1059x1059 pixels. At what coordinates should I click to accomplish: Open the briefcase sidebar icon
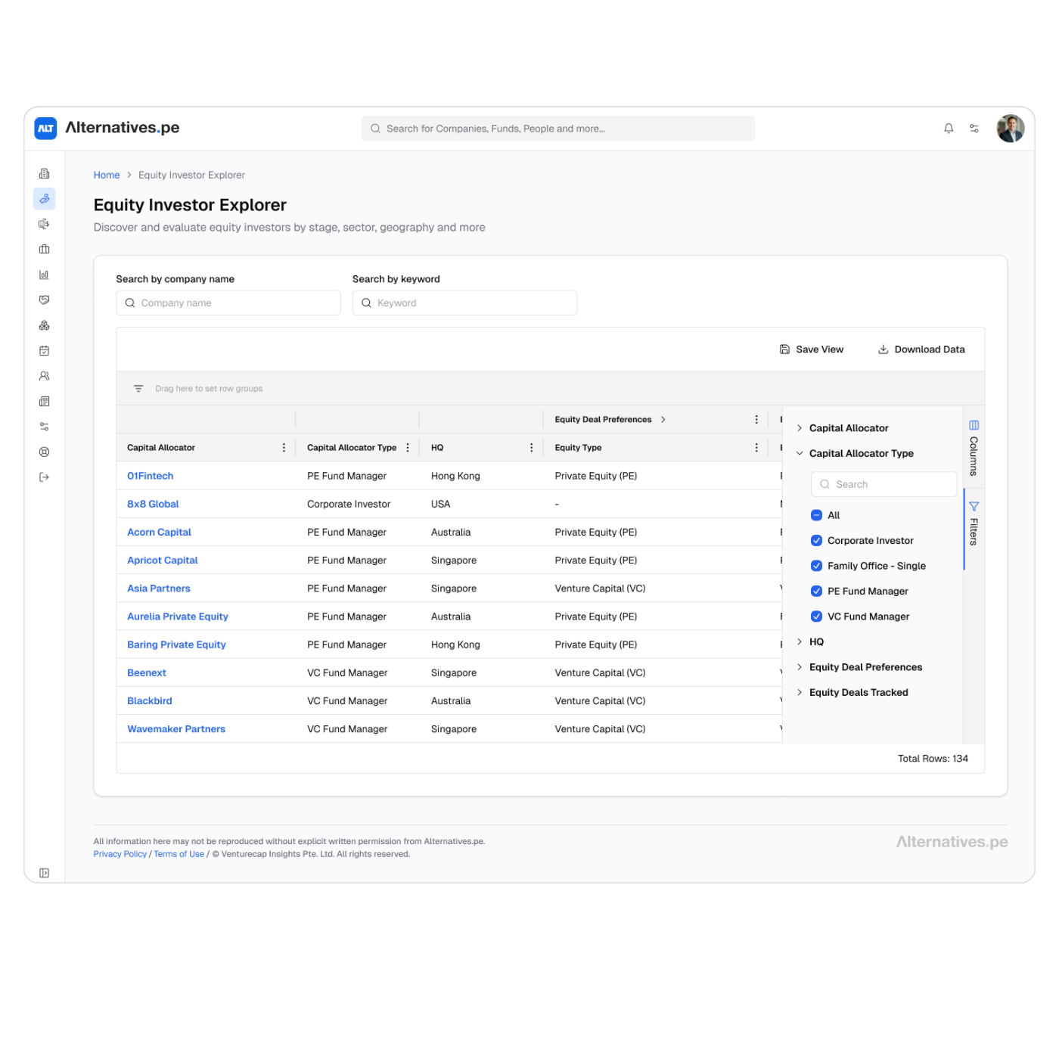[45, 249]
